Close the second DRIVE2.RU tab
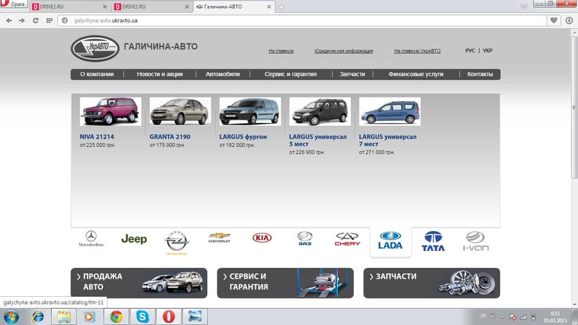This screenshot has width=578, height=325. [x=187, y=7]
